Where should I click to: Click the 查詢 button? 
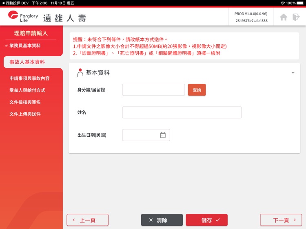(x=197, y=90)
